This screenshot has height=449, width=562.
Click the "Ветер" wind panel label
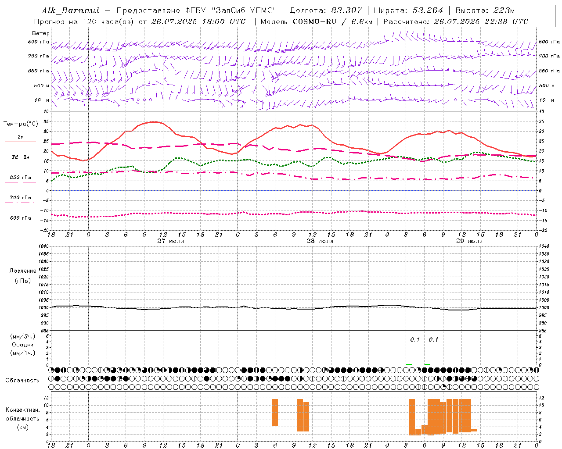tap(41, 33)
